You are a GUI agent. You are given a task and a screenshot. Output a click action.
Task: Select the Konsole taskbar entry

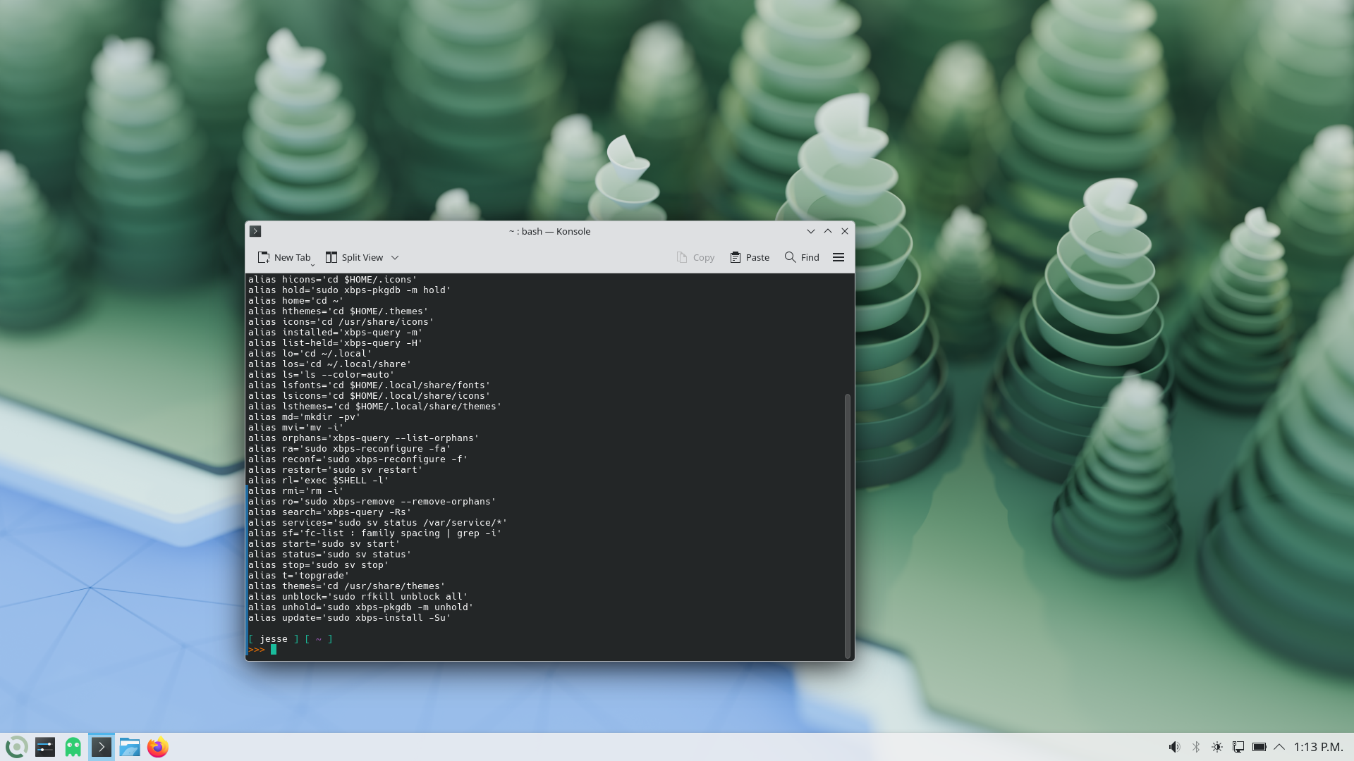pyautogui.click(x=102, y=747)
